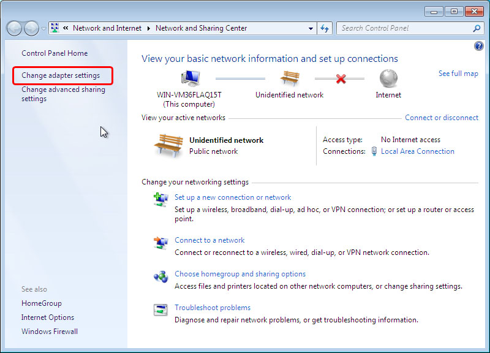Image resolution: width=490 pixels, height=353 pixels.
Task: Click the No Internet access text
Action: [410, 140]
